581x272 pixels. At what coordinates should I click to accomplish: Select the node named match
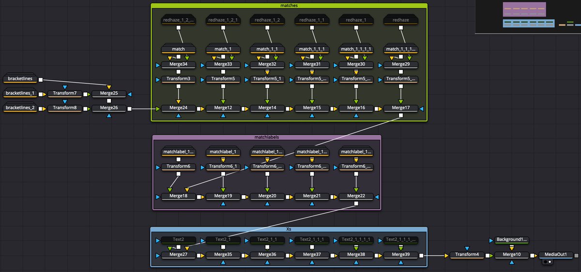[x=178, y=49]
